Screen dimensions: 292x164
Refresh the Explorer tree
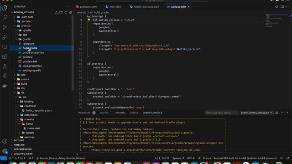pos(66,12)
